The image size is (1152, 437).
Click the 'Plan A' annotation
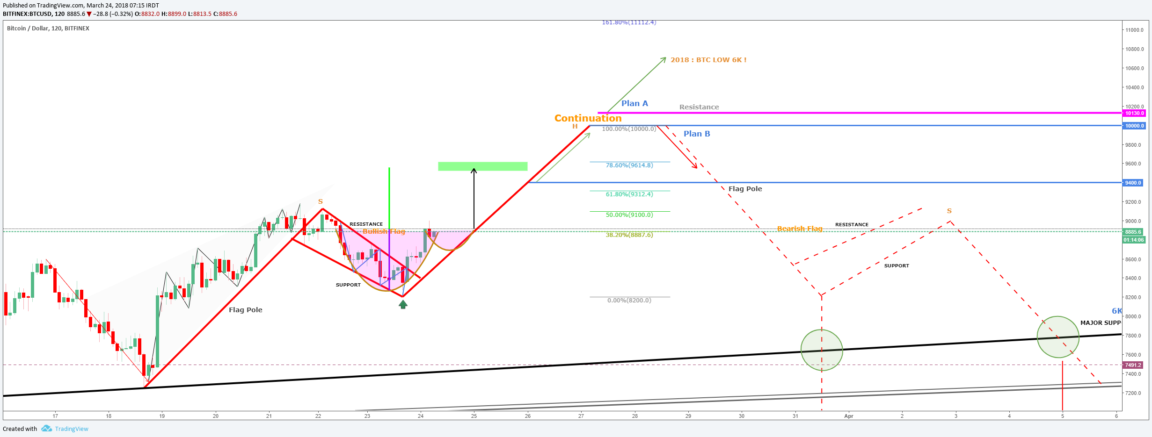634,103
